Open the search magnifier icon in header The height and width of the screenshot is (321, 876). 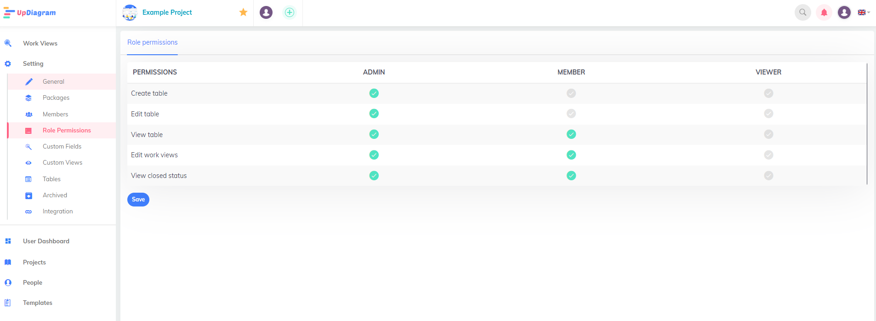tap(802, 12)
